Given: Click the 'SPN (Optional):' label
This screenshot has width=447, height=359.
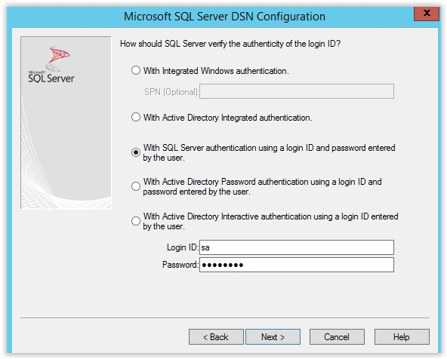Looking at the screenshot, I should 171,92.
